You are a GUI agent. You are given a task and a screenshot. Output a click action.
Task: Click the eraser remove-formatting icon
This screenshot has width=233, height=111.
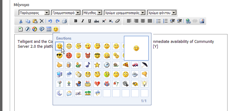(117, 21)
